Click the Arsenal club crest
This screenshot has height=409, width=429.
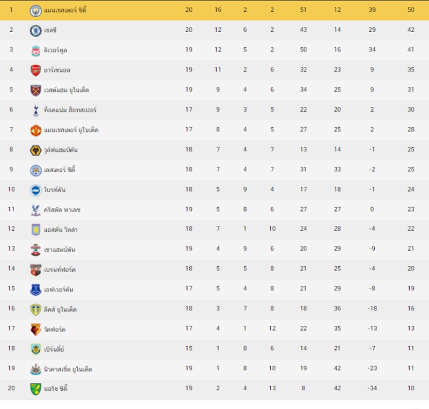35,71
